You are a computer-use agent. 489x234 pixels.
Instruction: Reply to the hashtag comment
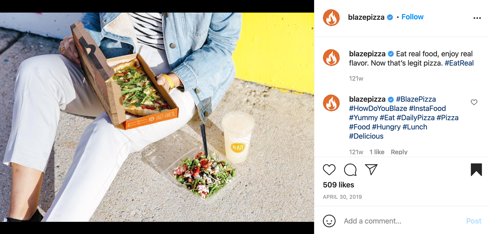coord(399,152)
